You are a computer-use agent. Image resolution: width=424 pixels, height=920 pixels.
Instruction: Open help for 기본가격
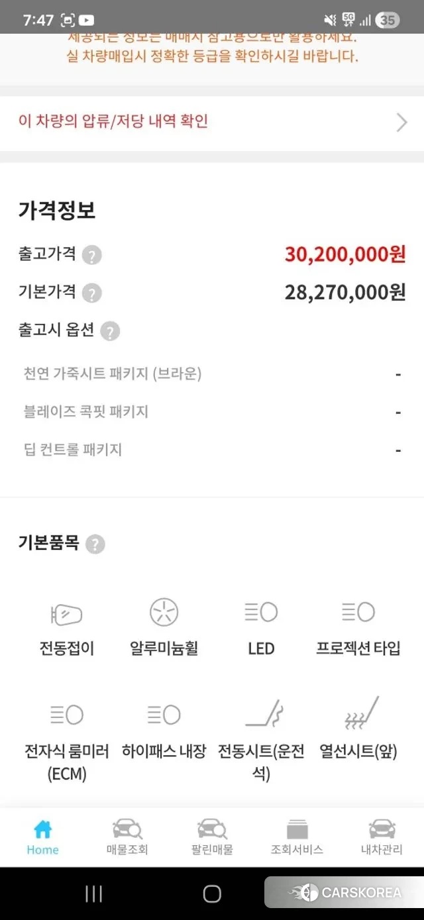92,293
